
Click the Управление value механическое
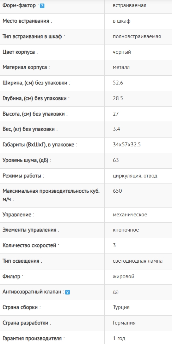[130, 215]
